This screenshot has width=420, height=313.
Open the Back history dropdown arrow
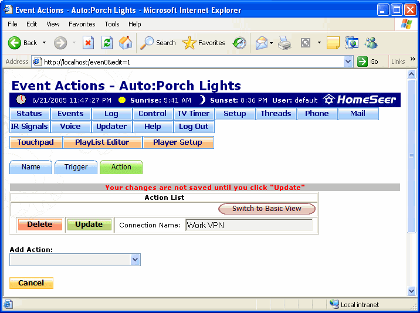(x=45, y=43)
